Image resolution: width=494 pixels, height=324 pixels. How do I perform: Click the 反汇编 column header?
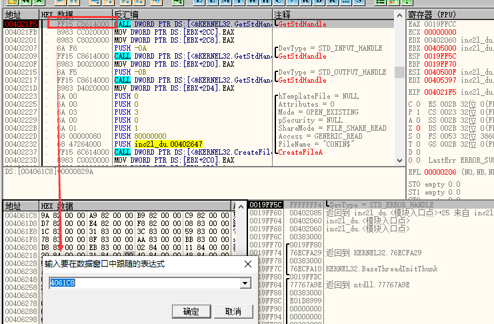(192, 15)
